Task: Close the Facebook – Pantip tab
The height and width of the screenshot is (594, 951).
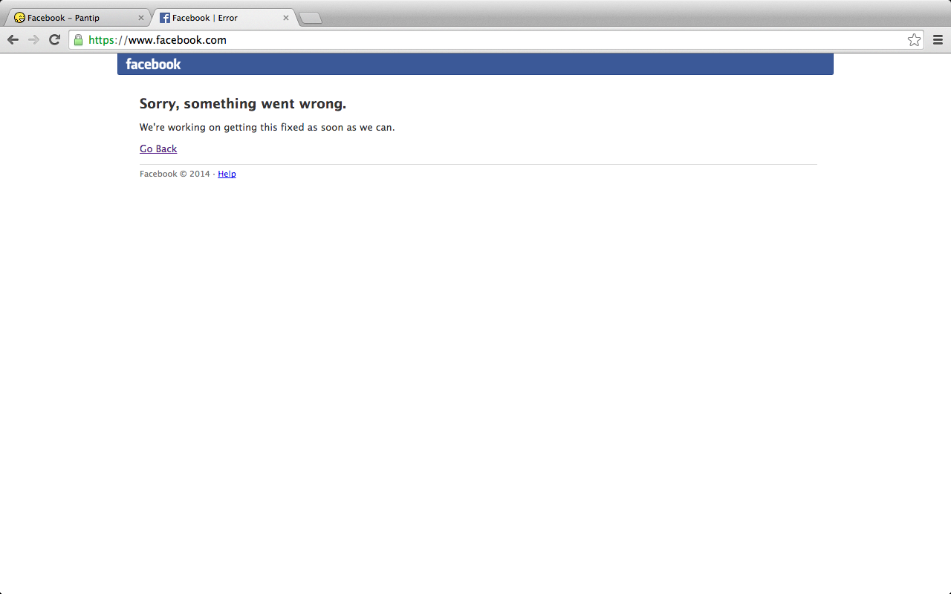Action: 141,18
